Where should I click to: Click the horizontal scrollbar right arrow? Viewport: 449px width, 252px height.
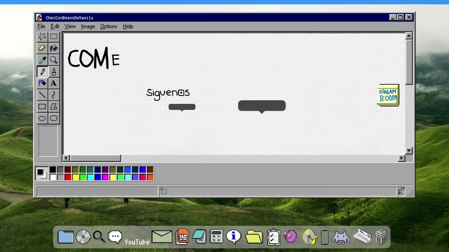point(402,158)
